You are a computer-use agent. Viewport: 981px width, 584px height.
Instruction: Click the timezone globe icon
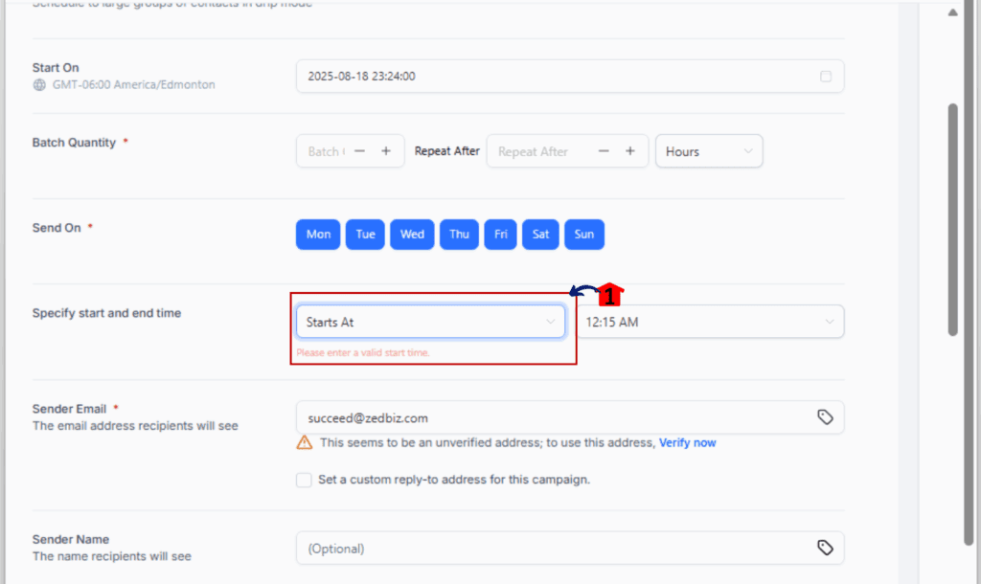[x=39, y=85]
